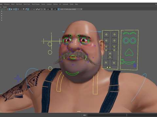
Task: Select nose shape in face picker
Action: pos(129,52)
